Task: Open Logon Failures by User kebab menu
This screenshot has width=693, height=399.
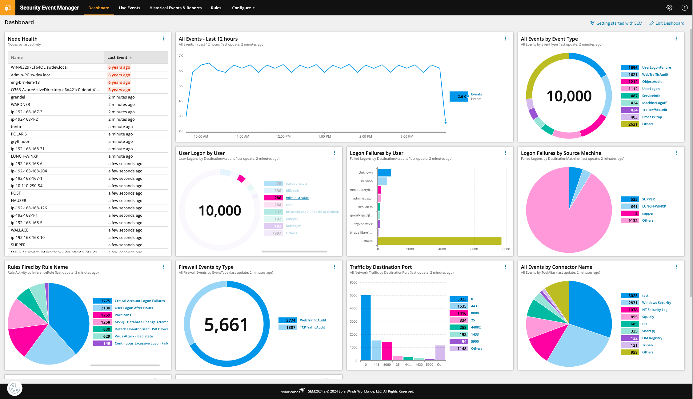Action: point(505,153)
